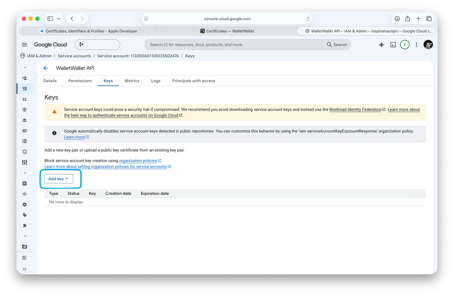Screen dimensions: 454x296
Task: Follow the Workload Identity Federation link
Action: 355,110
